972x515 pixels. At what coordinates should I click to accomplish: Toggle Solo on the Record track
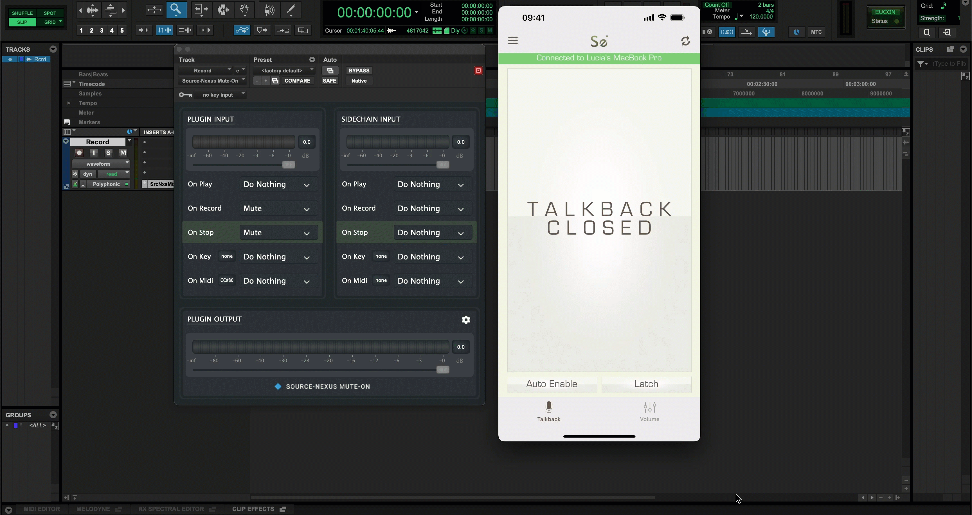[108, 152]
